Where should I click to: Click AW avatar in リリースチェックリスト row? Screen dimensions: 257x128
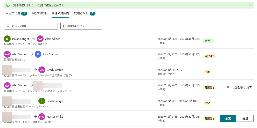tap(7, 85)
